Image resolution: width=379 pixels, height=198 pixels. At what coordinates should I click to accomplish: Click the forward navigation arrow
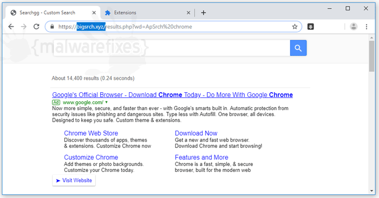coord(24,27)
